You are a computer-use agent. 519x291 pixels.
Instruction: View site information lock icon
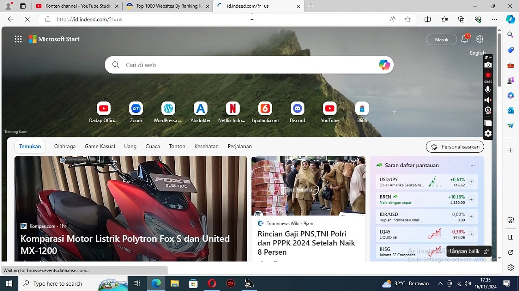[48, 19]
